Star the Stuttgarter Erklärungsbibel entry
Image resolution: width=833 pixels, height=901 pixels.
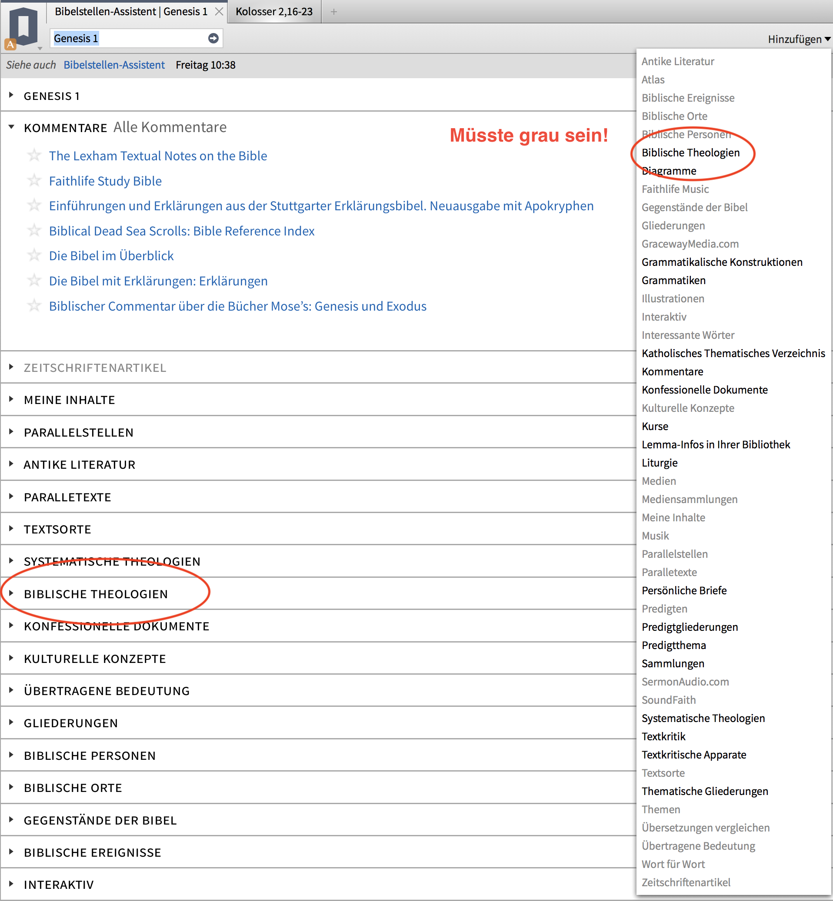pyautogui.click(x=34, y=205)
